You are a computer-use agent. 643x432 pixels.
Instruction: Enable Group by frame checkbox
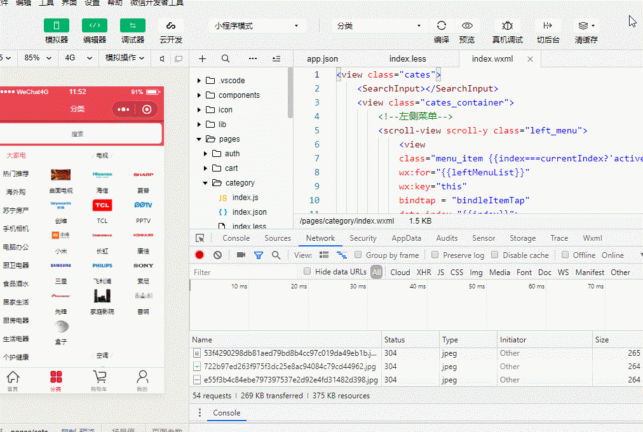[x=358, y=255]
